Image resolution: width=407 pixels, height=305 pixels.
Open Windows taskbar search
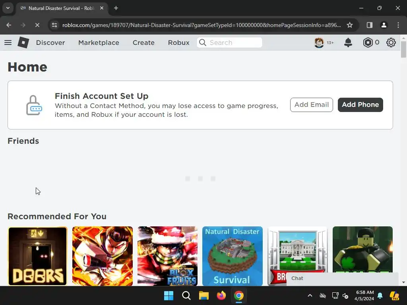(x=186, y=295)
